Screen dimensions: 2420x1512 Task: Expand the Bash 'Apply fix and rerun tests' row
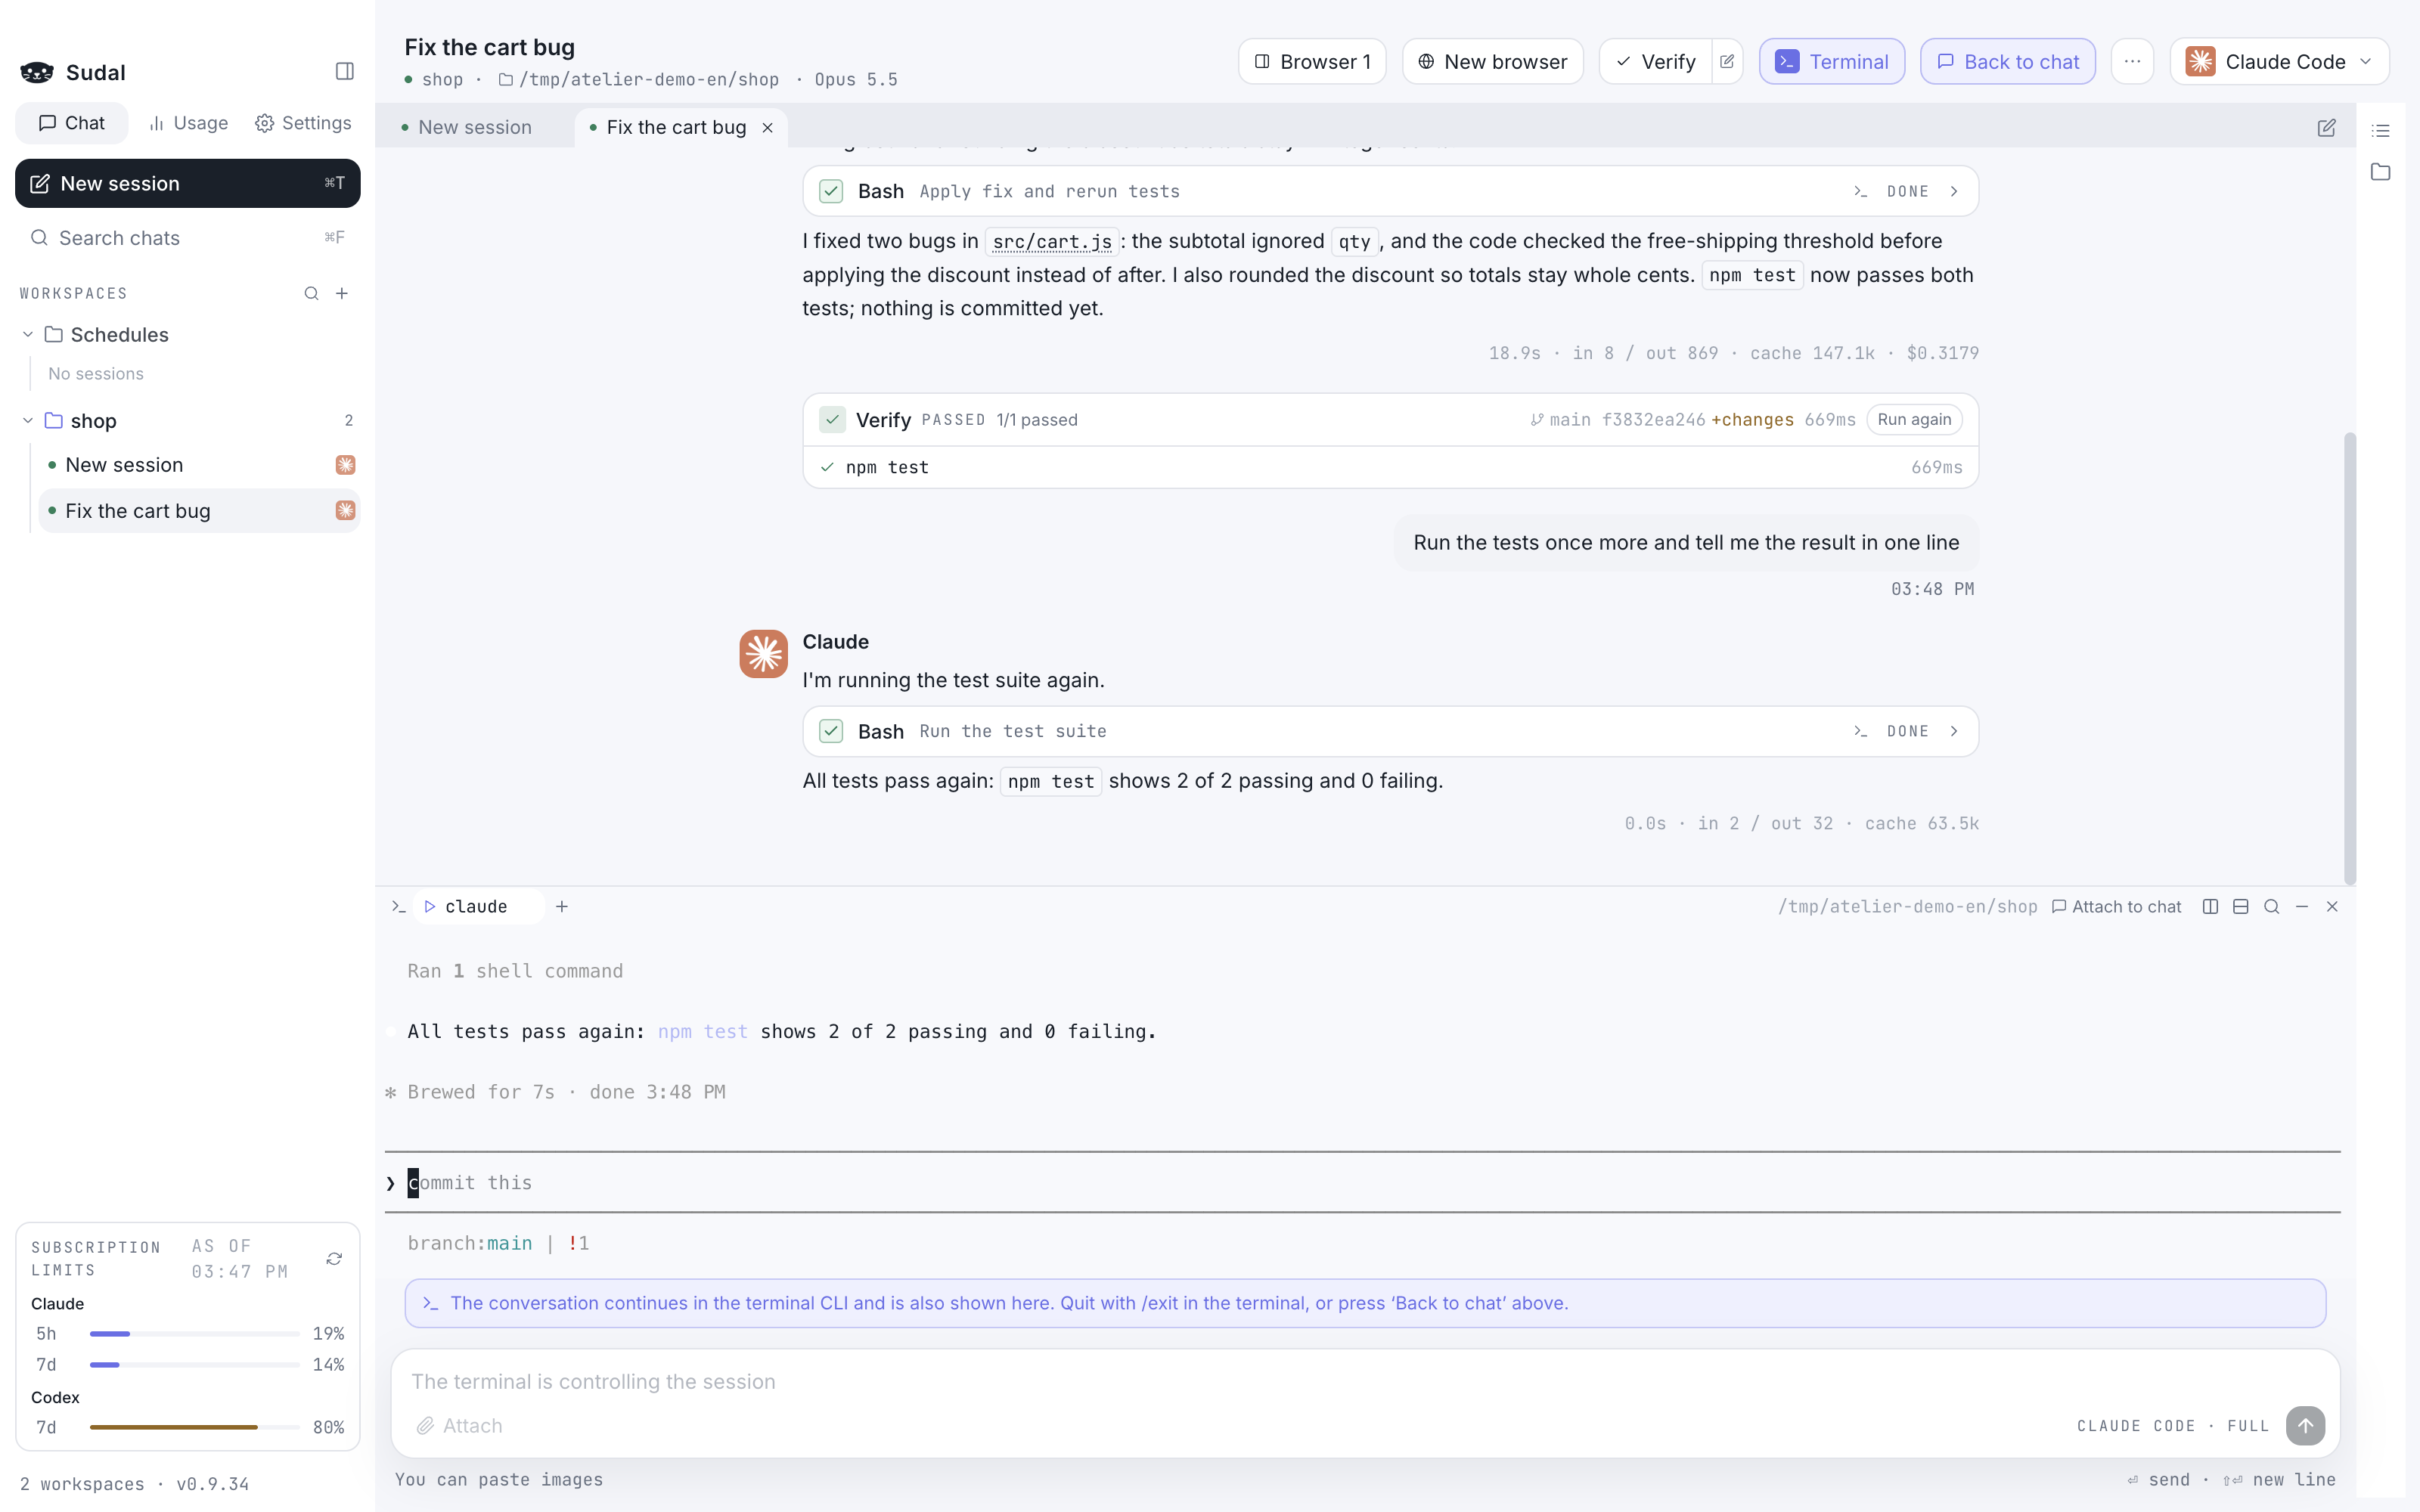tap(1390, 191)
